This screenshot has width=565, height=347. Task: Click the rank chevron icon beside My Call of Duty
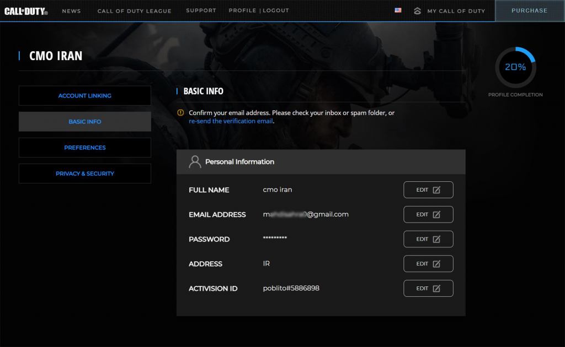click(417, 11)
